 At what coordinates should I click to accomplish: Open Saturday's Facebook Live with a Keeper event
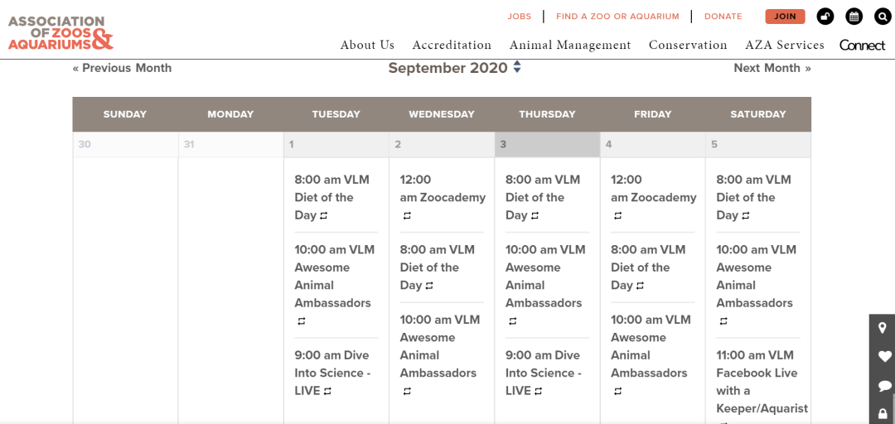(762, 382)
